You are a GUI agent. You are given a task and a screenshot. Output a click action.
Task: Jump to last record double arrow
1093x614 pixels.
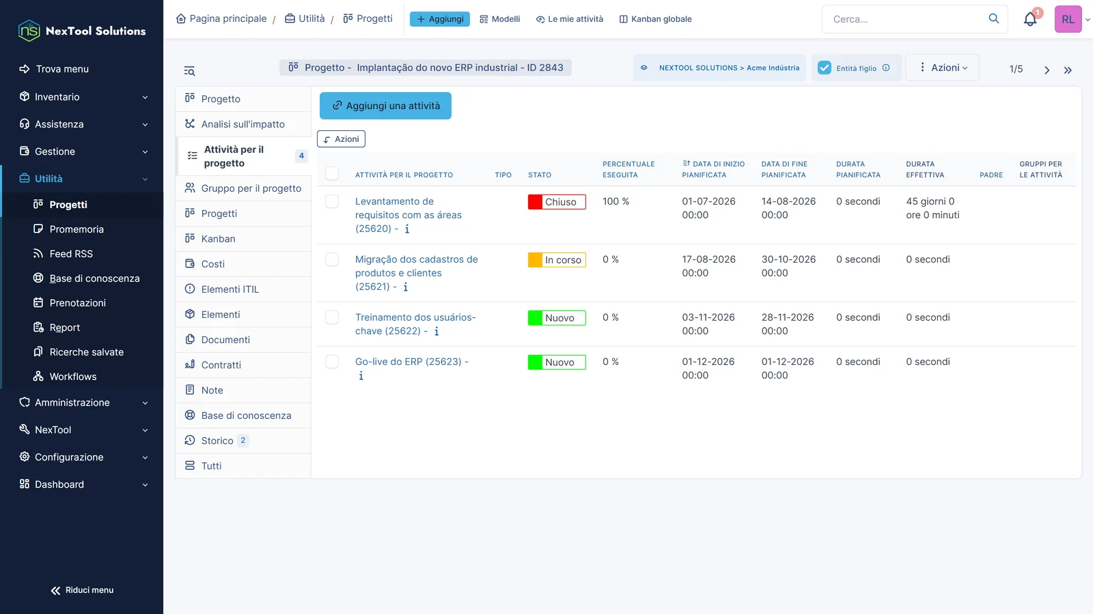coord(1068,70)
